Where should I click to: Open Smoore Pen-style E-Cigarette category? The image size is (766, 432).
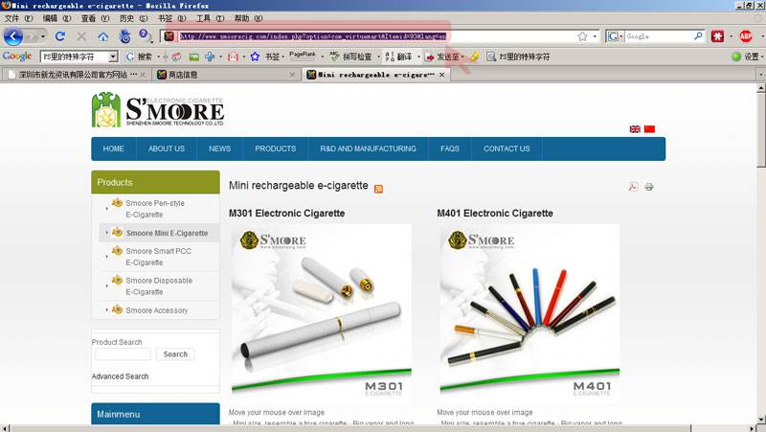click(155, 209)
